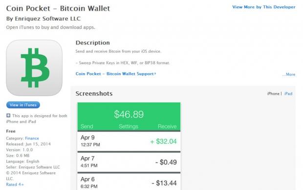303x190 pixels.
Task: Click the plus badge beside 'designed for both'
Action: click(x=8, y=115)
